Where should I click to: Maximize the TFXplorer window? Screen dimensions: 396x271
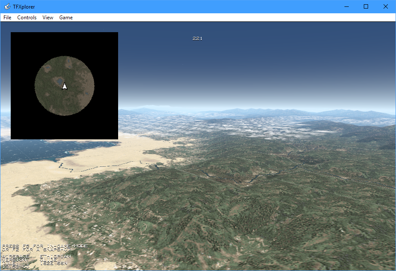[x=366, y=6]
